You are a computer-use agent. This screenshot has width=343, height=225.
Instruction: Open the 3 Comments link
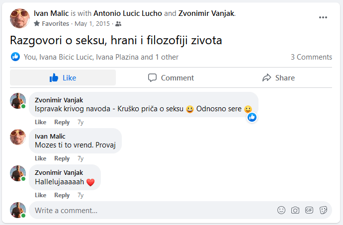coord(311,57)
